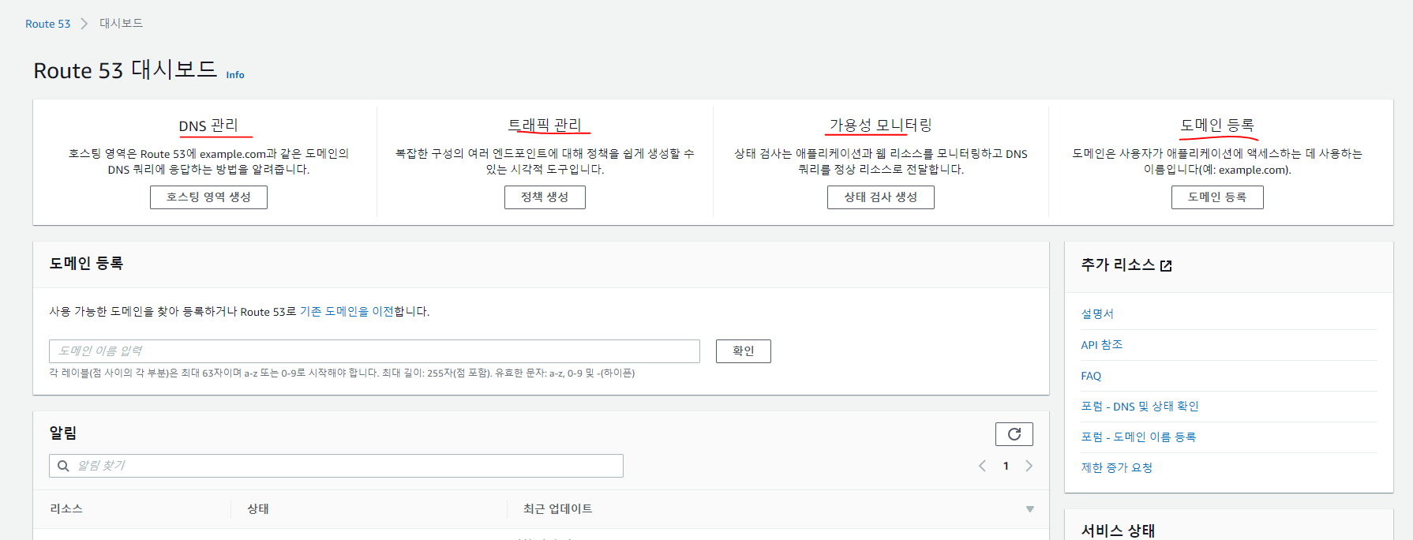Open 포럼 - DNS 및 상태 확인 link
This screenshot has width=1413, height=540.
1140,407
